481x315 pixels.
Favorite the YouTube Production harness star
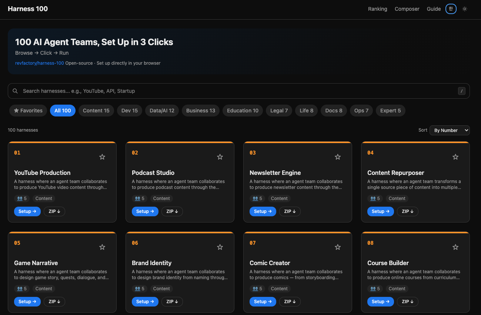coord(102,157)
